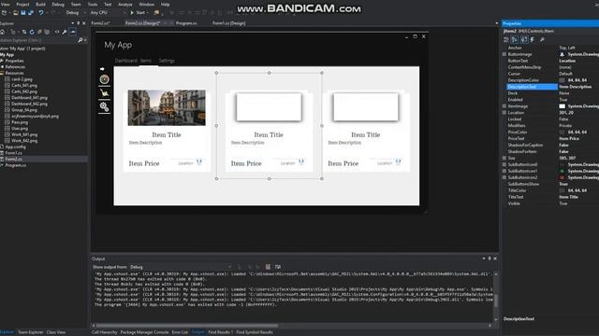The height and width of the screenshot is (336, 599).
Task: Click the PriceColor swatch
Action: tap(562, 133)
